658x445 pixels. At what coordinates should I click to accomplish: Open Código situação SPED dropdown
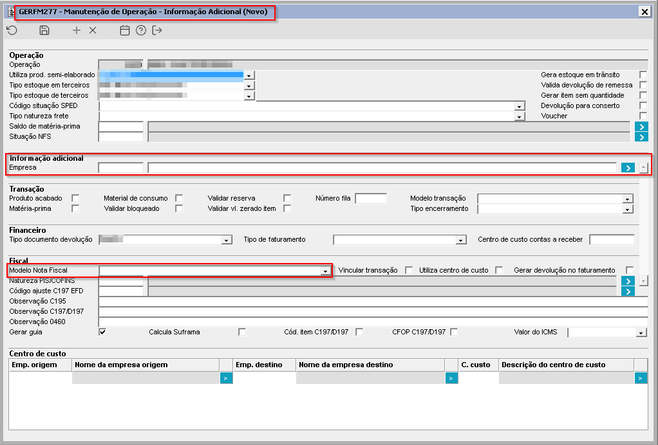(520, 107)
